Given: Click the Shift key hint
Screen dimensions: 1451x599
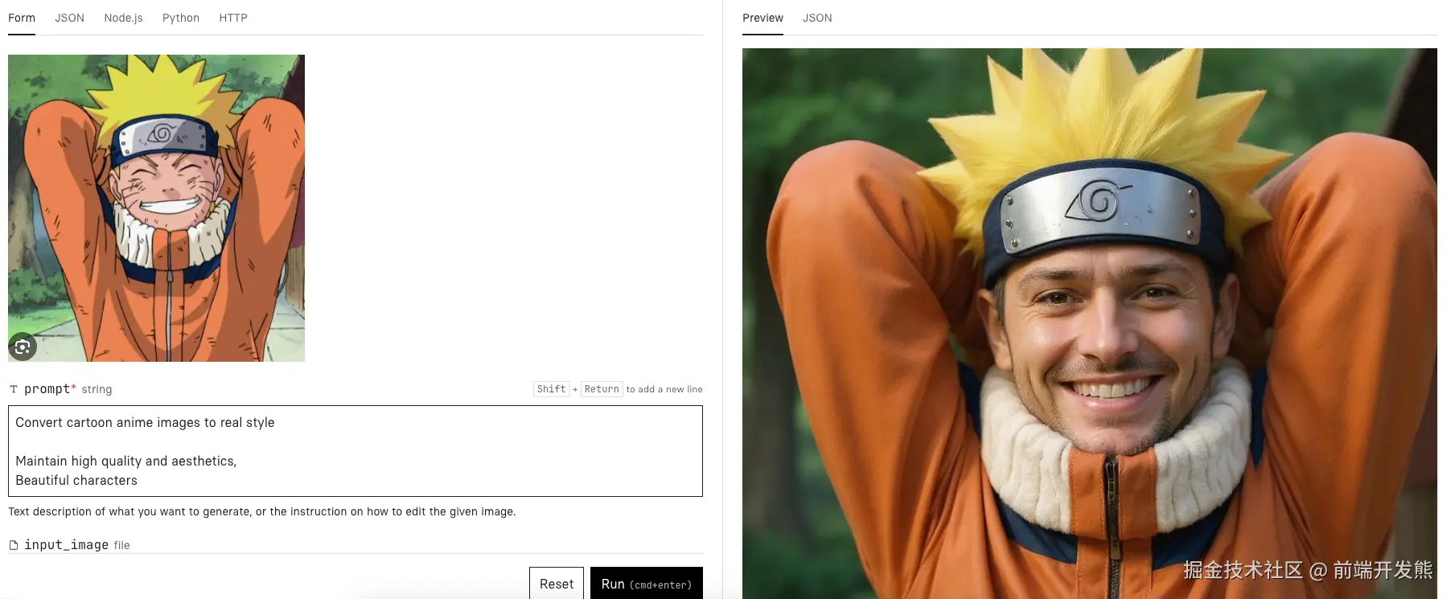Looking at the screenshot, I should tap(552, 389).
